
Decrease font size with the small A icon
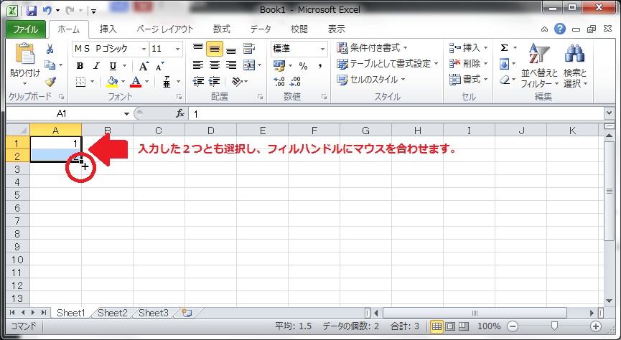(x=159, y=67)
